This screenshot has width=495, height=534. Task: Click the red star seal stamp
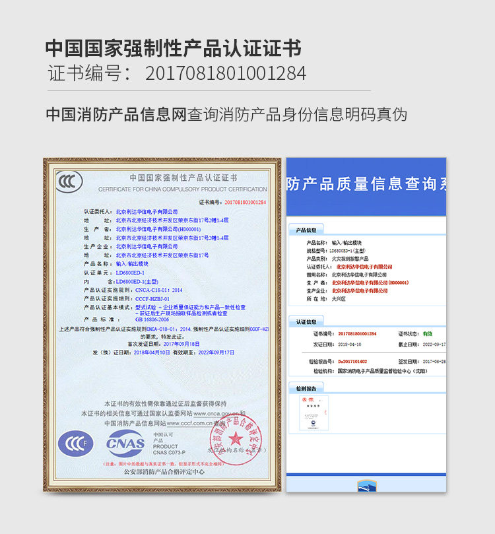[236, 440]
